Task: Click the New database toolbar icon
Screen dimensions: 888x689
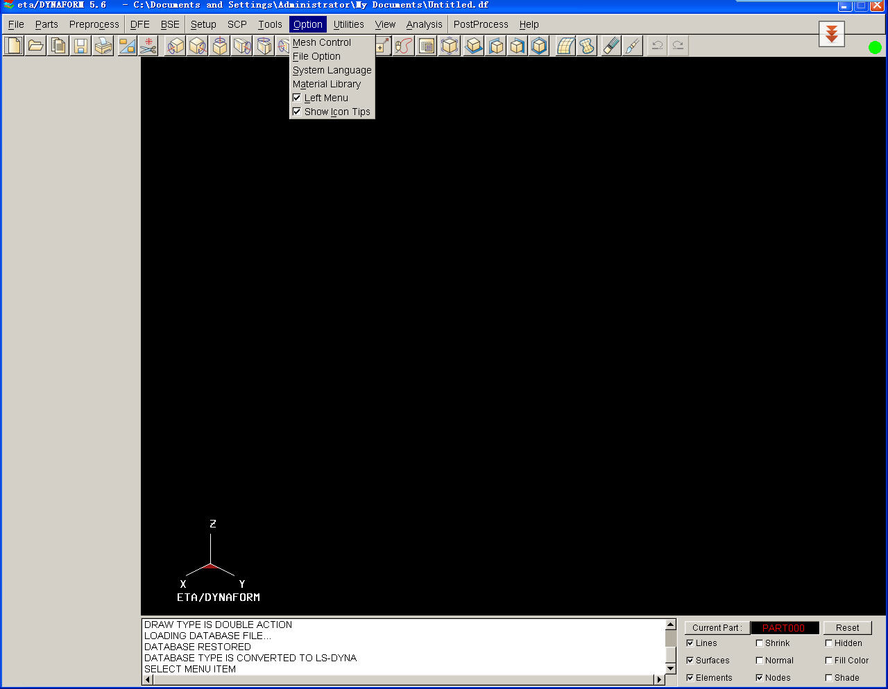Action: pos(13,46)
